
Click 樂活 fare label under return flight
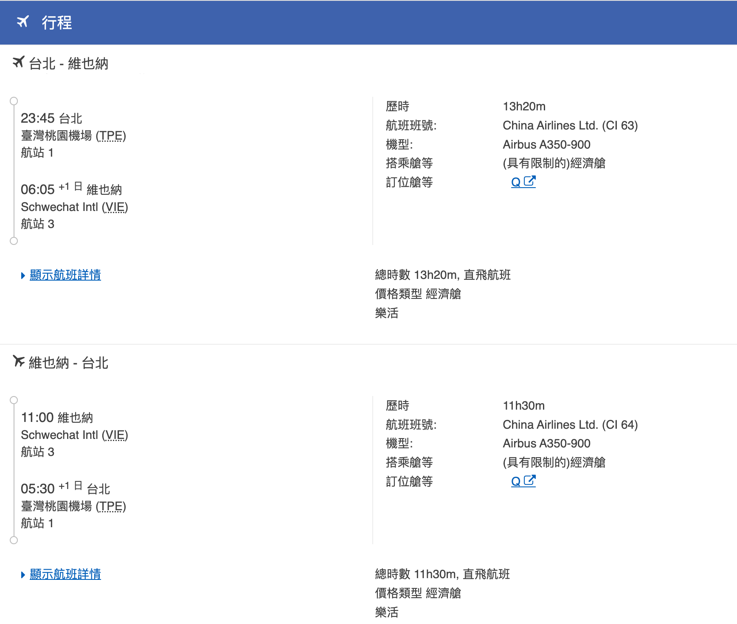point(387,613)
